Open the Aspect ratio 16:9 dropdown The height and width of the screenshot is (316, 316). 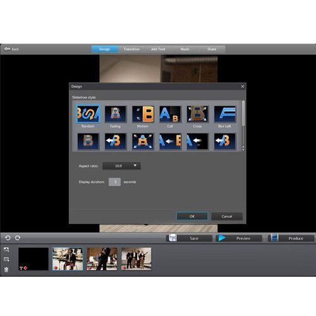click(x=121, y=166)
